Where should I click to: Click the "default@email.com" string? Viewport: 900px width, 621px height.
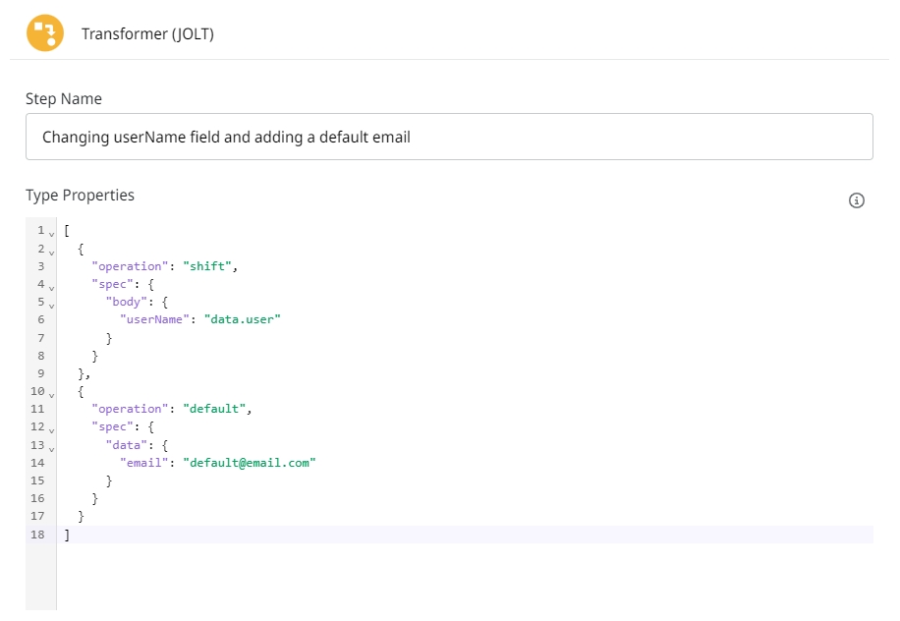pos(250,462)
